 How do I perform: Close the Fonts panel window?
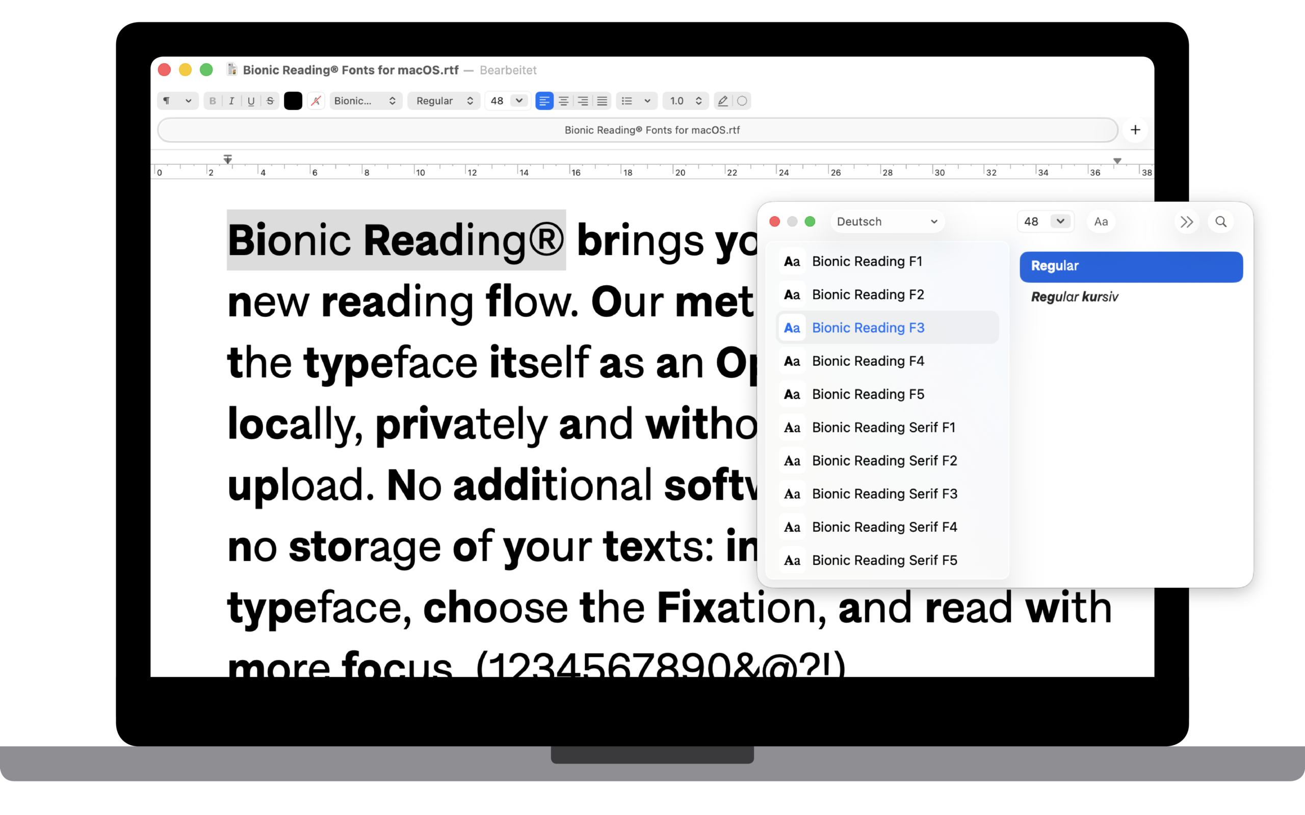click(x=774, y=222)
